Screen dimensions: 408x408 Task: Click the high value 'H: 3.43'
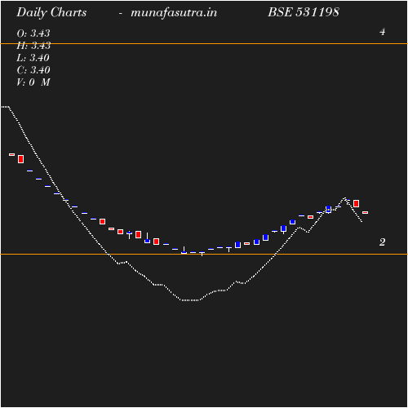click(33, 46)
